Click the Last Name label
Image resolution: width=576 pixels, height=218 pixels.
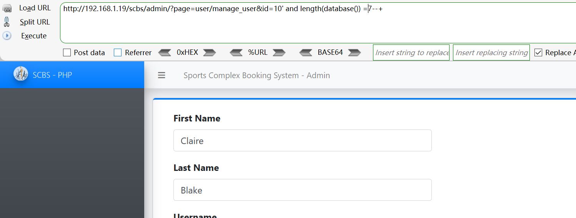point(196,168)
